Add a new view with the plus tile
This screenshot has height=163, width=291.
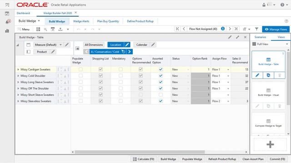pos(270,144)
